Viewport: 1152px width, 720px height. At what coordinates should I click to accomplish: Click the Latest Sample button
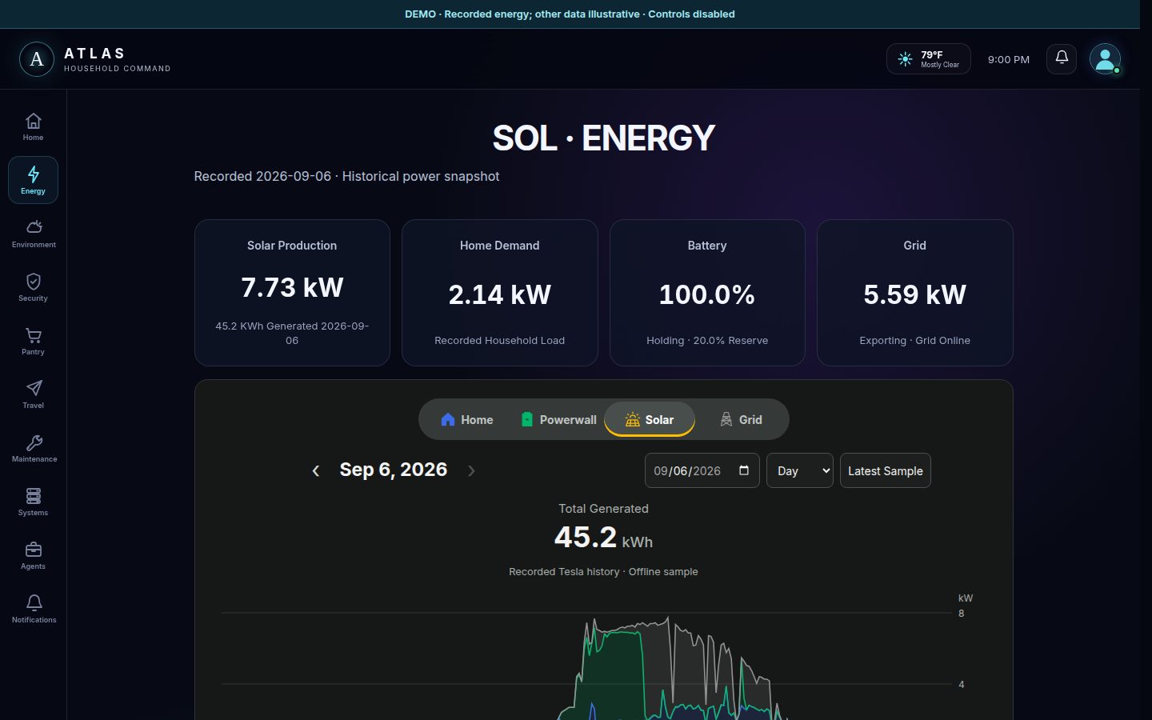(x=886, y=470)
